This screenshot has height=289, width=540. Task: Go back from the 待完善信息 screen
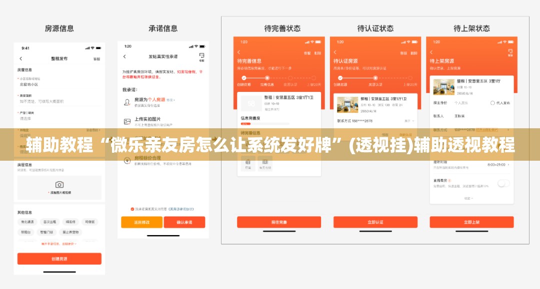(x=238, y=52)
